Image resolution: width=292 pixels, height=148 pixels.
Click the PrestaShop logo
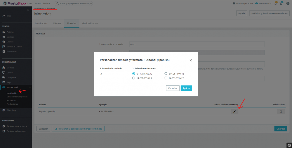(15, 3)
